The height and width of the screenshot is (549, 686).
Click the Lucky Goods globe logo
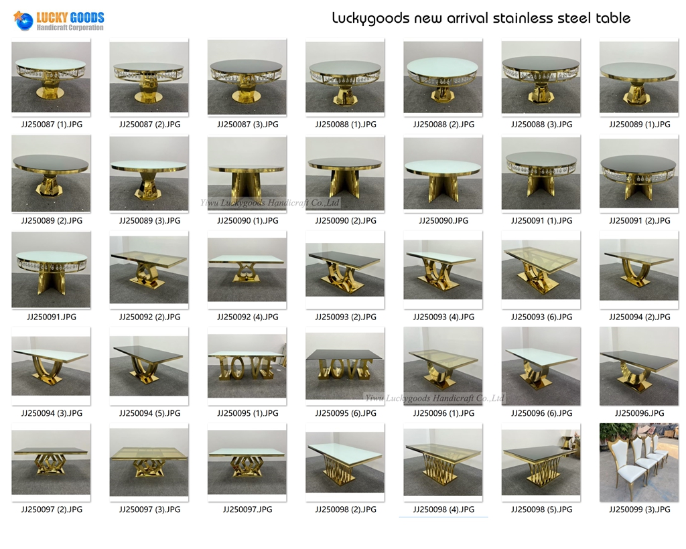coord(24,19)
